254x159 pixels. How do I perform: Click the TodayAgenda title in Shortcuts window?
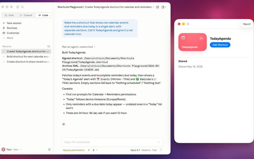[220, 38]
